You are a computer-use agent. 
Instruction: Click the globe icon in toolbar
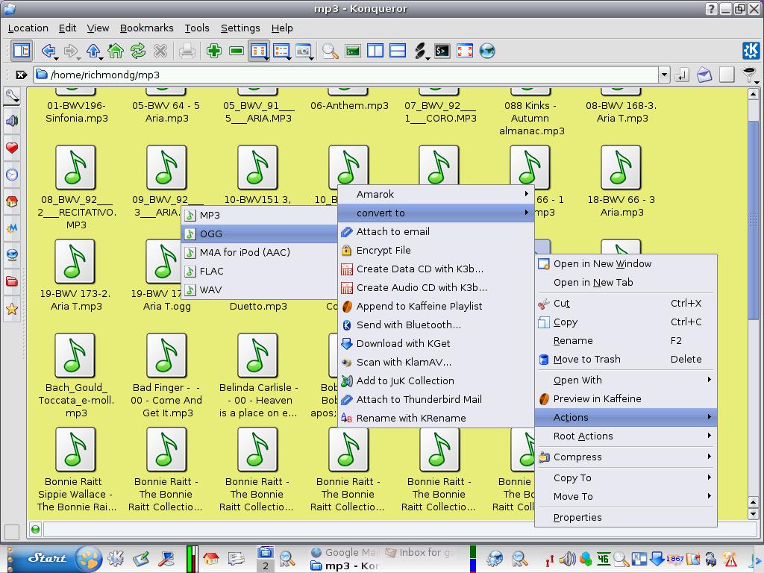coord(487,51)
